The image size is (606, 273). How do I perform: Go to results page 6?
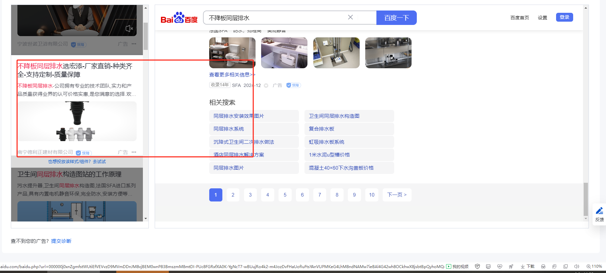[x=302, y=195]
